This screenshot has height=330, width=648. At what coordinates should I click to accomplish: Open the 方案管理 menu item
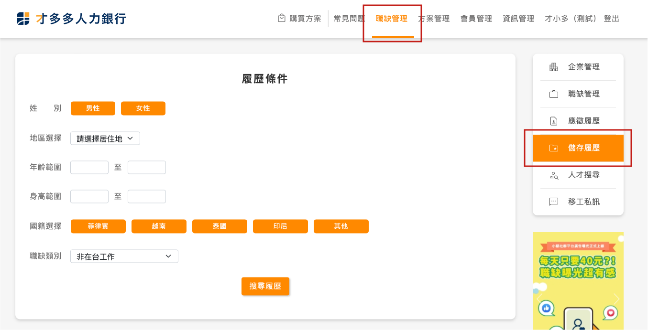point(434,19)
